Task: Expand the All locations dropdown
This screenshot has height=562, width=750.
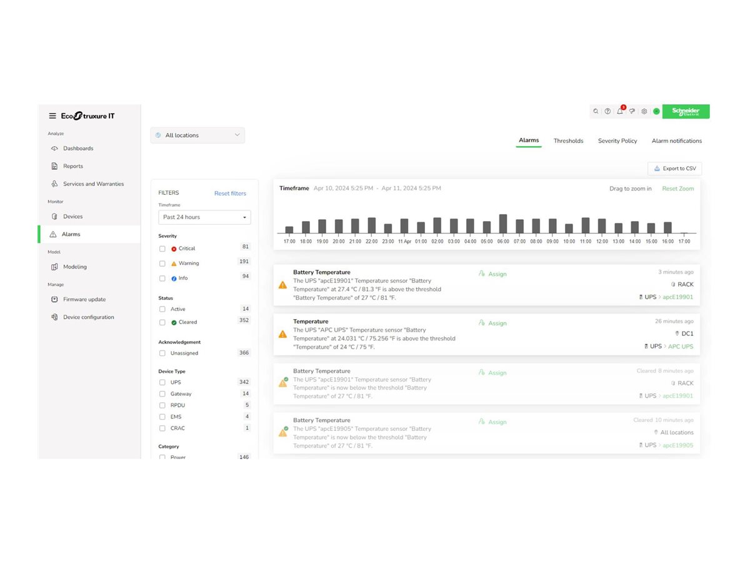Action: pyautogui.click(x=197, y=136)
